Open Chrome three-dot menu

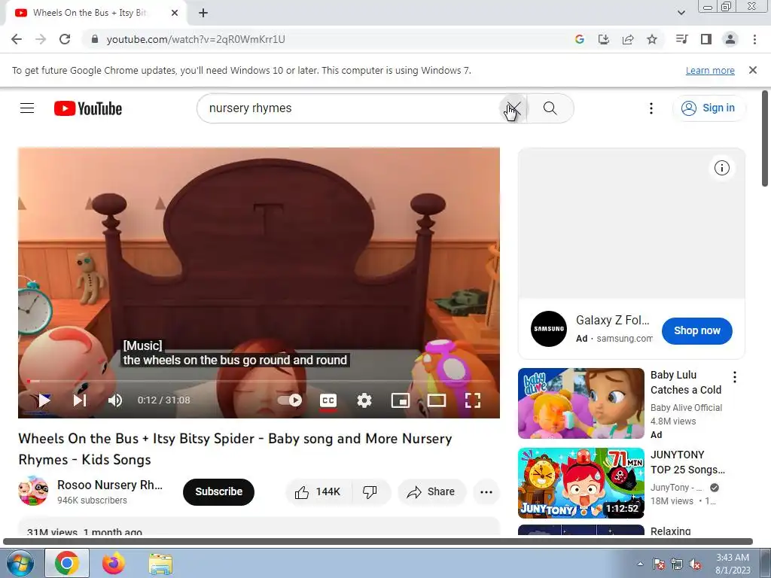(x=754, y=39)
